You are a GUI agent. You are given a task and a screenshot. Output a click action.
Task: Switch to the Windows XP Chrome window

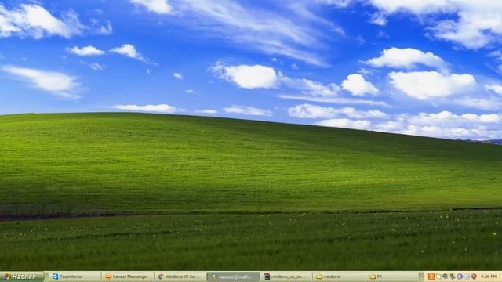click(181, 277)
